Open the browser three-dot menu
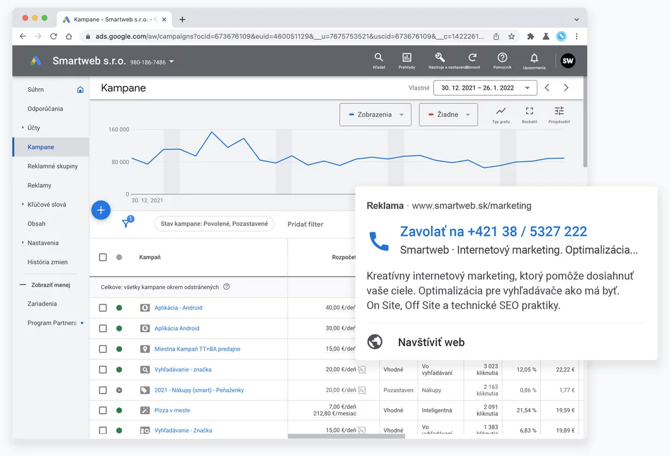 pos(576,36)
